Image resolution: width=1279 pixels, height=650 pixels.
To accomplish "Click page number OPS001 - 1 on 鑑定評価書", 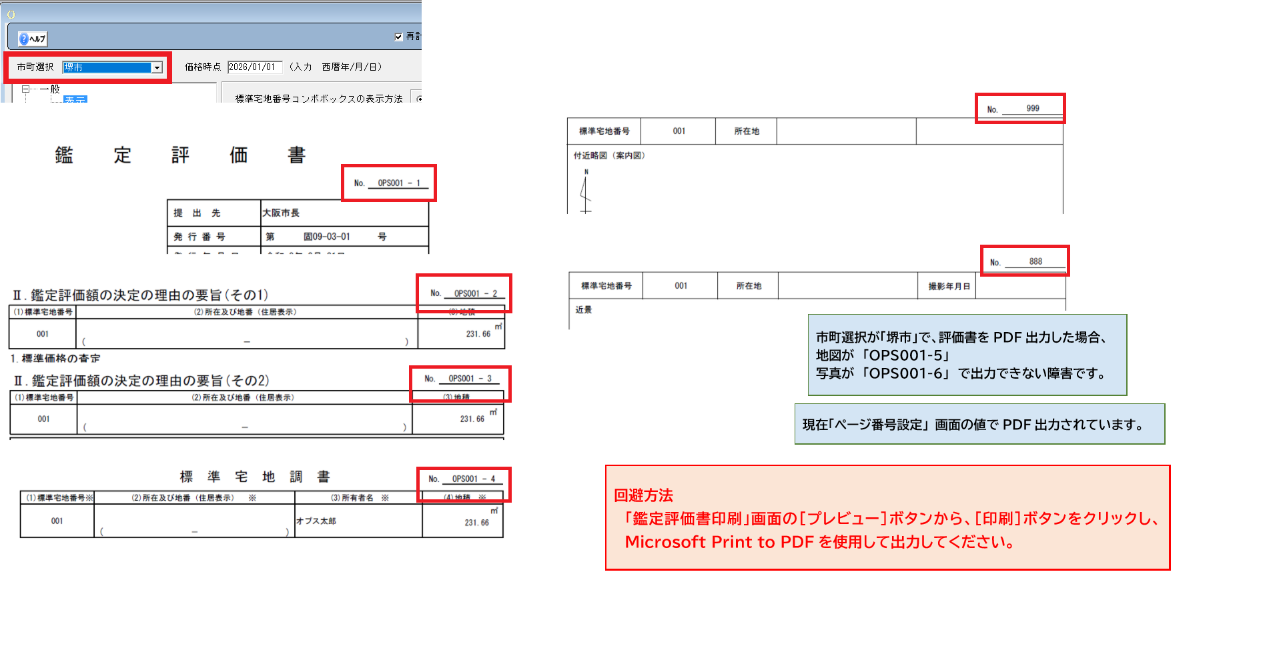I will coord(398,183).
